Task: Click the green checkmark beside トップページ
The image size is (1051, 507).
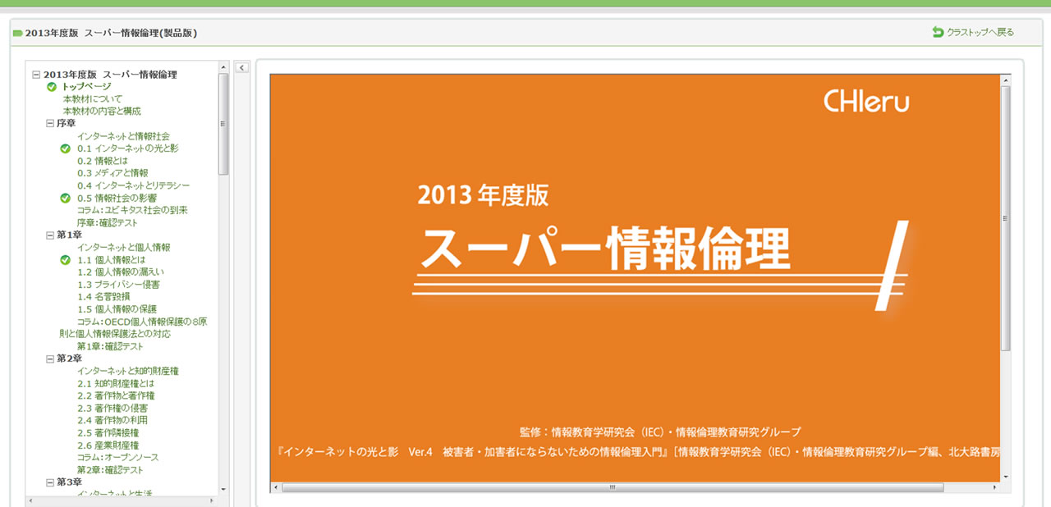Action: pyautogui.click(x=52, y=87)
